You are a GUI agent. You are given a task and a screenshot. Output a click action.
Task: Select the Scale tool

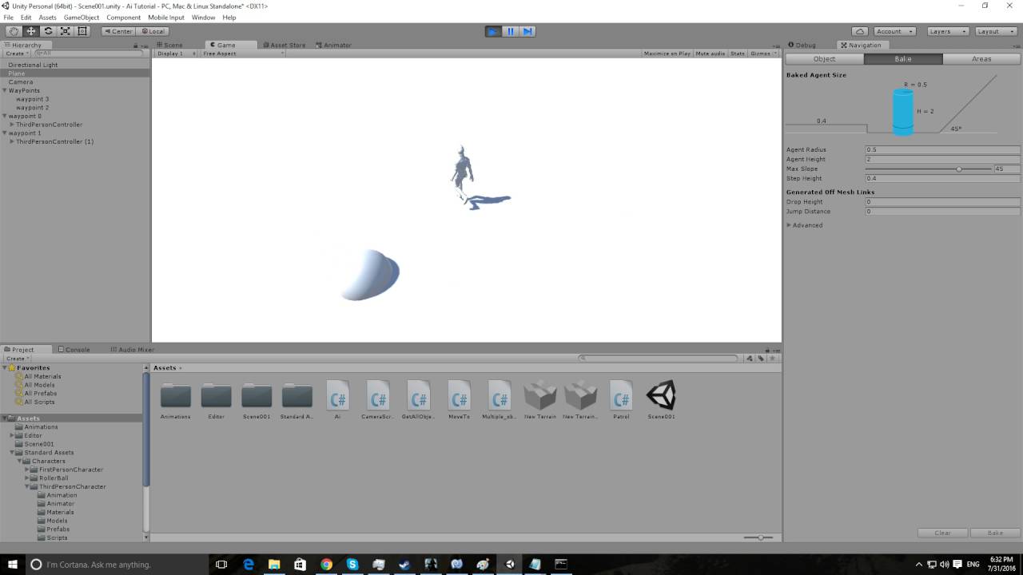click(x=65, y=30)
